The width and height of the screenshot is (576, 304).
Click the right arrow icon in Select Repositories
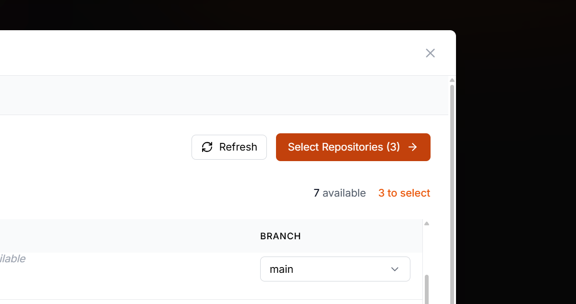[412, 147]
